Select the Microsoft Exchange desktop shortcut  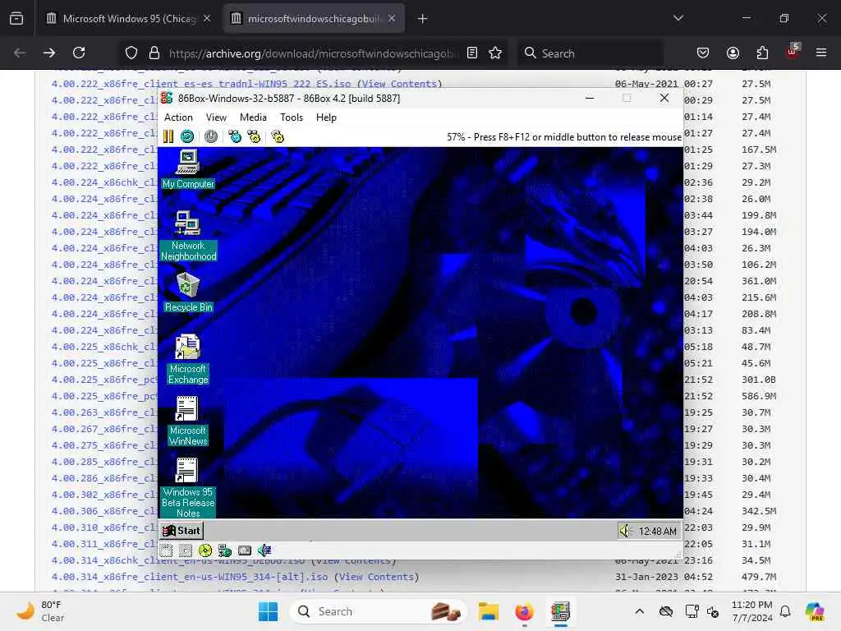tap(188, 360)
